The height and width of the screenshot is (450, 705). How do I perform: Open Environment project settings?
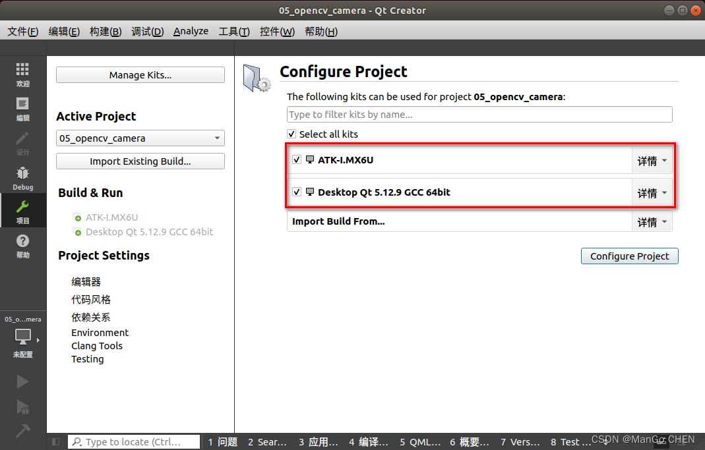[100, 333]
